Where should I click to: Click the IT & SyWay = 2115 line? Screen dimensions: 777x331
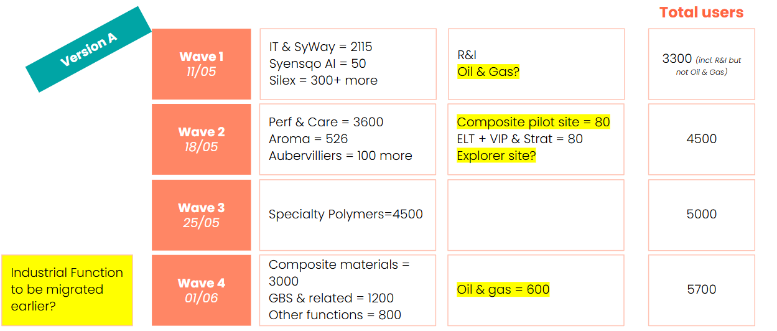(x=320, y=47)
